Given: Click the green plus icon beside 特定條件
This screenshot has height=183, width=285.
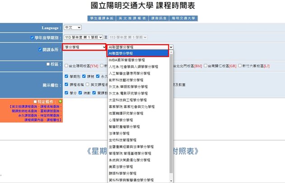Looking at the screenshot, I should (61, 101).
